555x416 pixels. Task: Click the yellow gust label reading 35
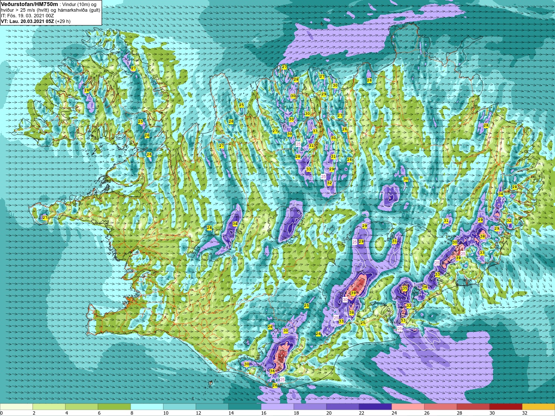tap(405, 288)
